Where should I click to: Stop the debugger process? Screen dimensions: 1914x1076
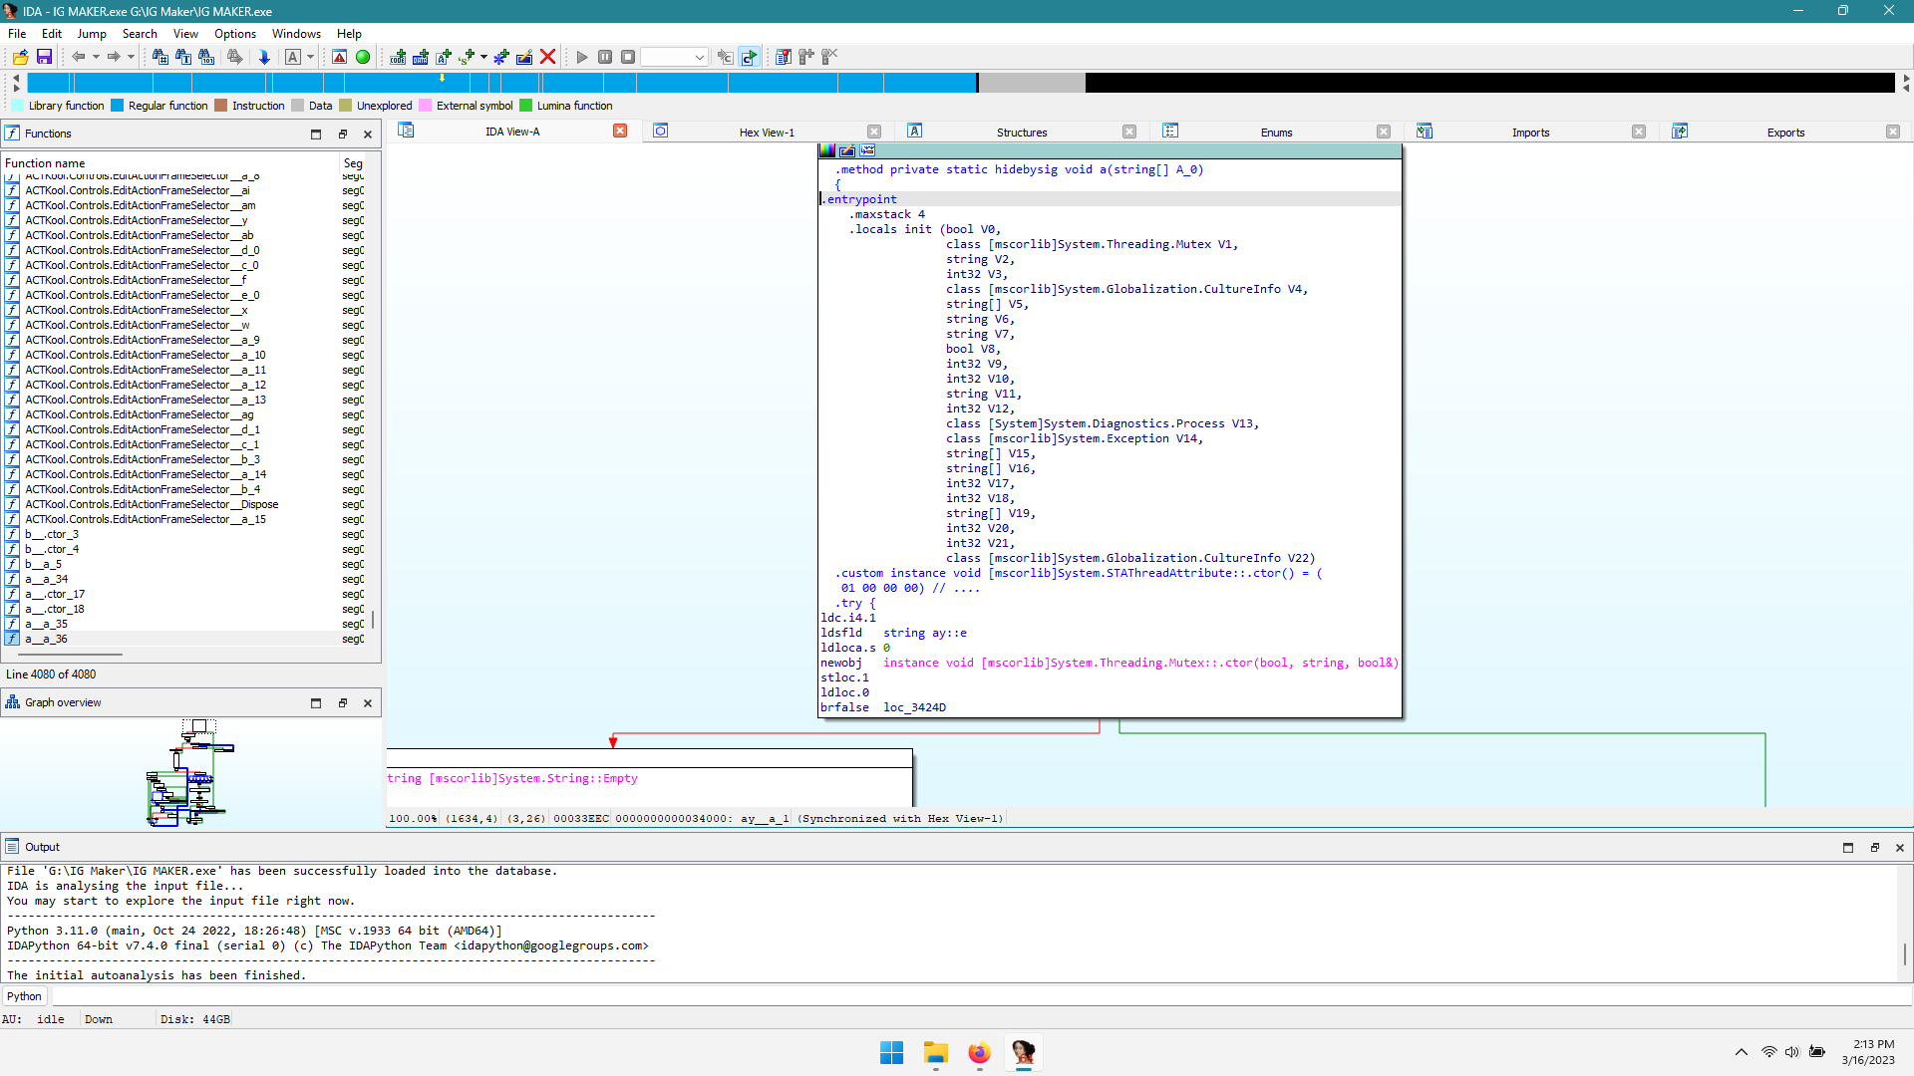click(x=628, y=57)
